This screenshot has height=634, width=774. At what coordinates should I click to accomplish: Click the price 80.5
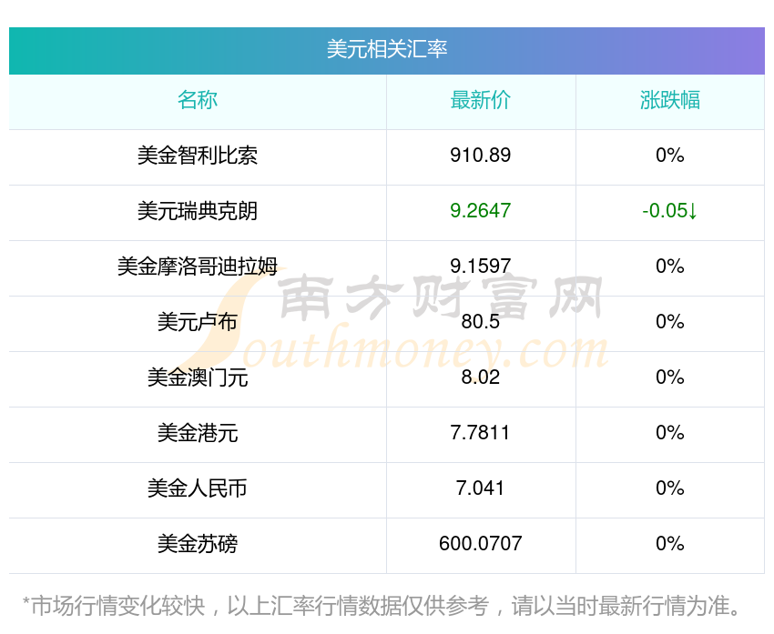click(480, 322)
